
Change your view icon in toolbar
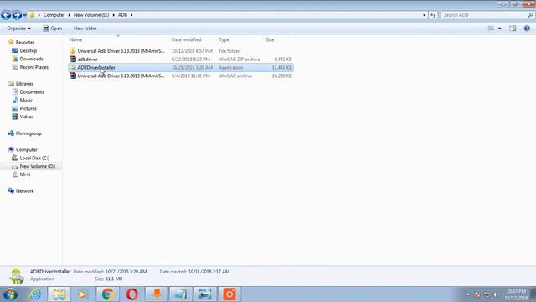tap(492, 29)
